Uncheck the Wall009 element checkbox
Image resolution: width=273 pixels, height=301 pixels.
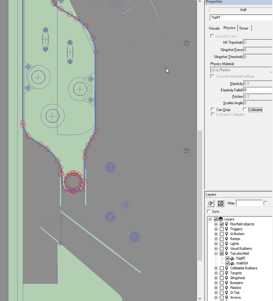click(228, 263)
